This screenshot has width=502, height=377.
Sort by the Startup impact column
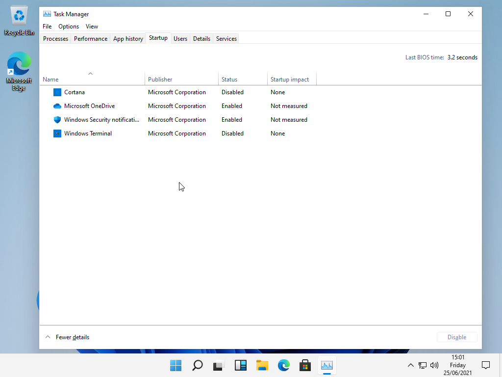pyautogui.click(x=290, y=80)
